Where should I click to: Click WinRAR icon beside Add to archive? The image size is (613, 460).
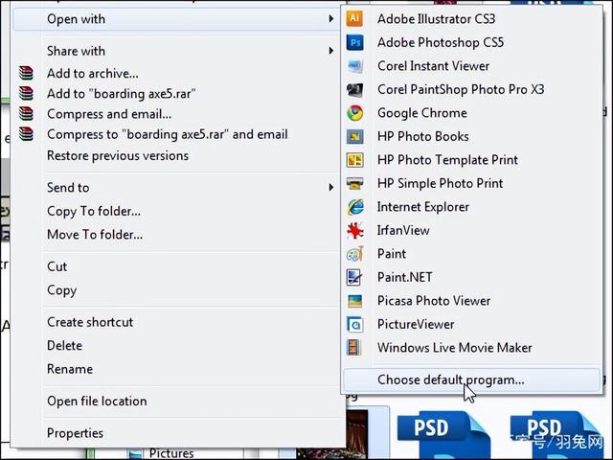pos(26,73)
